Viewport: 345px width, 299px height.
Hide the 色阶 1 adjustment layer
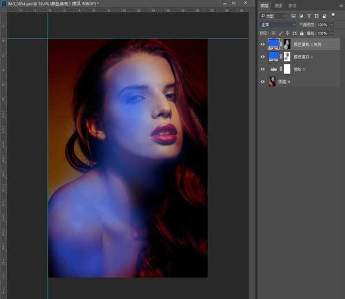(x=263, y=69)
